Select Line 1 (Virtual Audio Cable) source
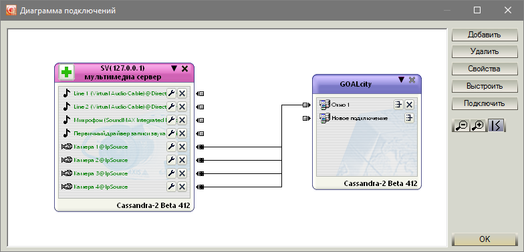Viewport: 524px width, 252px height. point(120,93)
